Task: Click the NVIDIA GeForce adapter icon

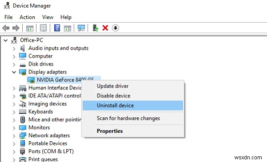Action: coord(31,80)
